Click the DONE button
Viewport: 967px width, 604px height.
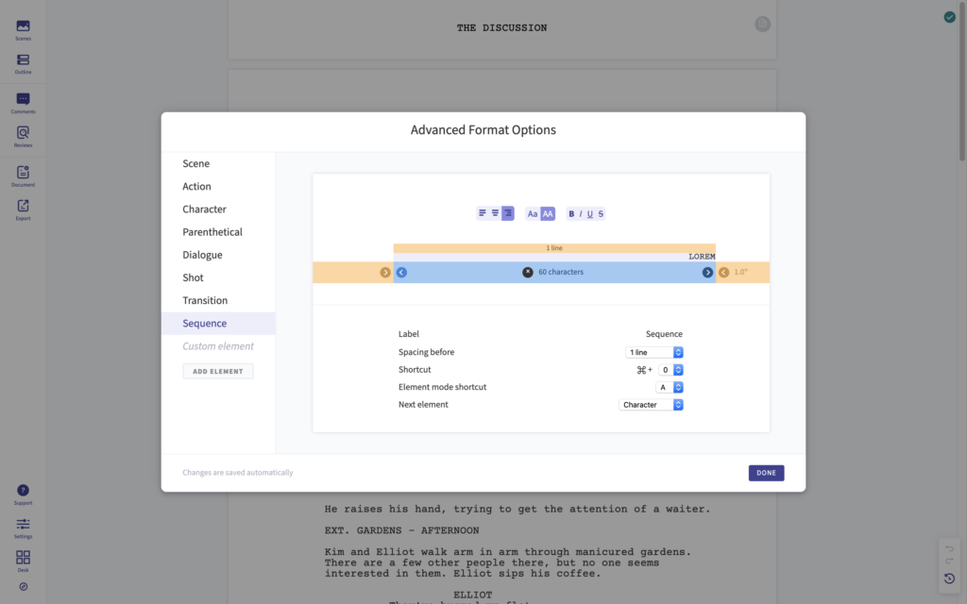point(766,472)
